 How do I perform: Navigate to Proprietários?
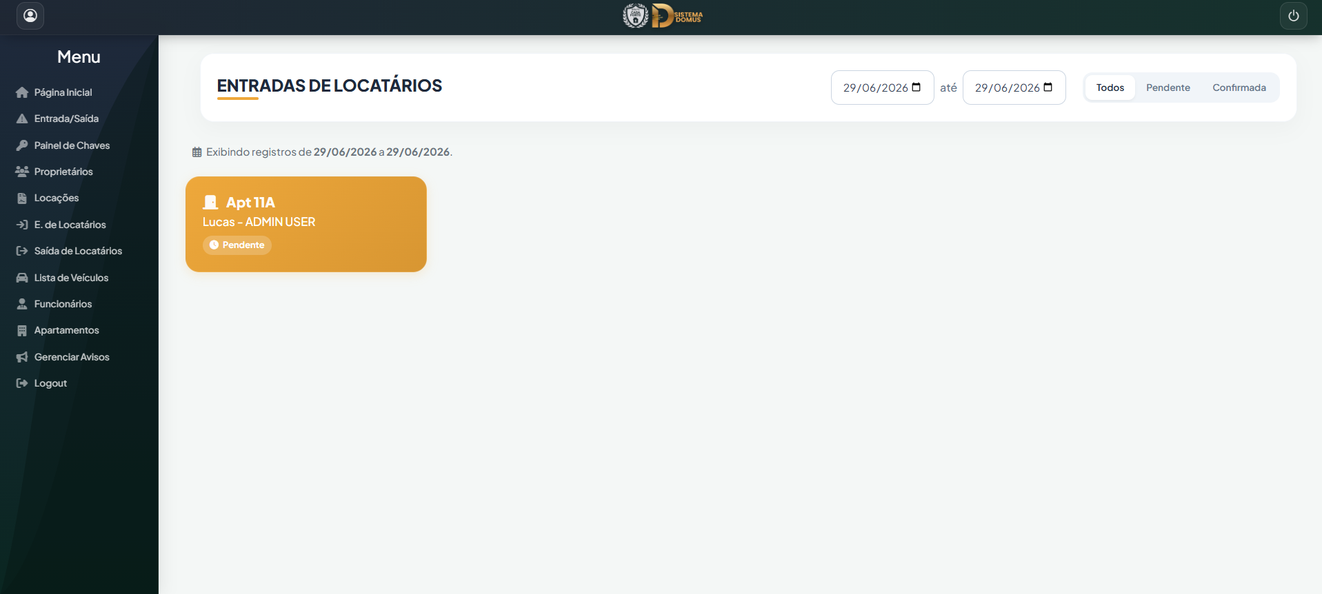pyautogui.click(x=63, y=172)
